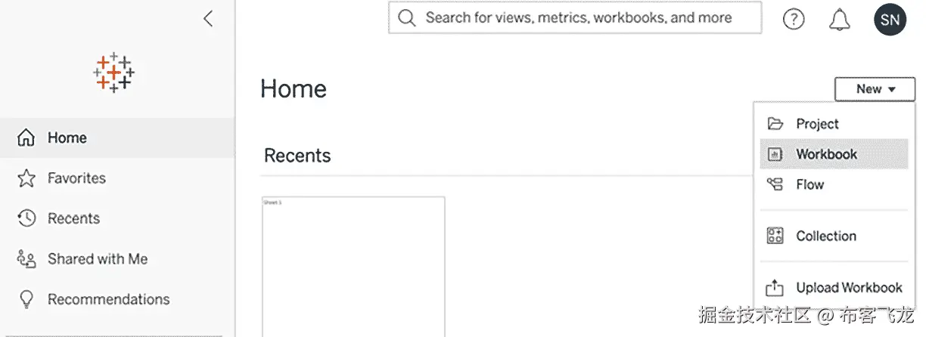Click the Home house icon in sidebar

pos(26,138)
